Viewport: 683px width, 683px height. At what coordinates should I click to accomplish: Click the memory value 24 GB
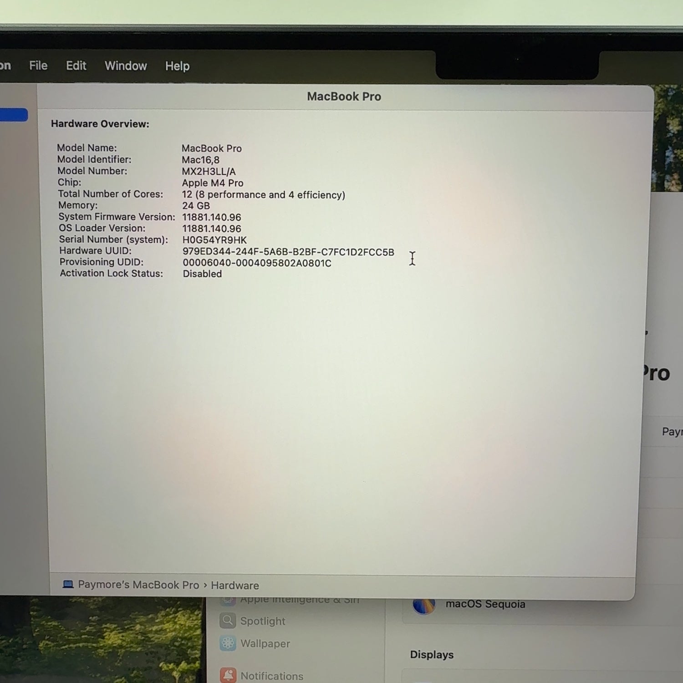coord(196,206)
